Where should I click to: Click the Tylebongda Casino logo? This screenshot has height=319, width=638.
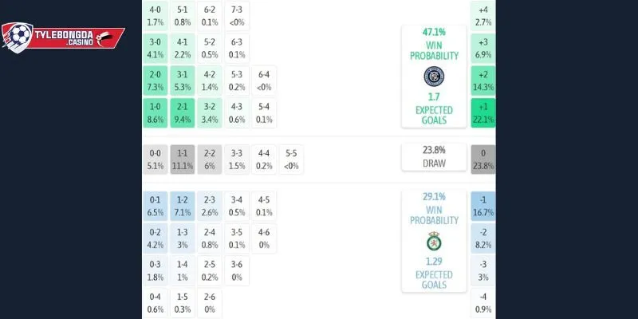[62, 36]
